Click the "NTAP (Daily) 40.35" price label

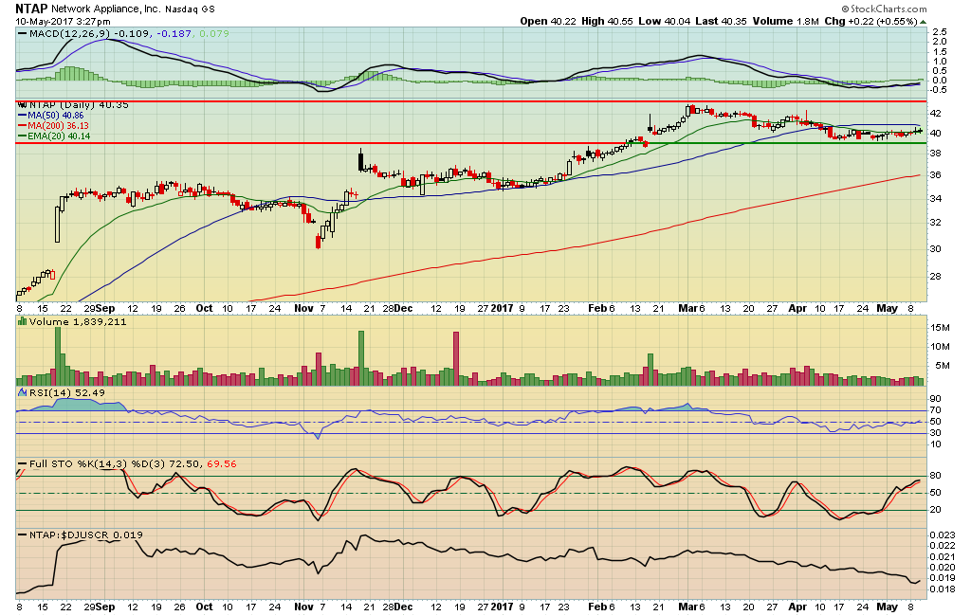(x=79, y=105)
